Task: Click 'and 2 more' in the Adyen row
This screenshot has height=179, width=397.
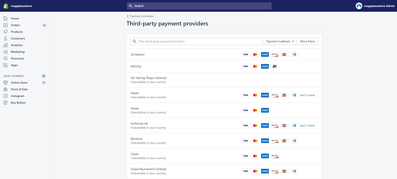Action: click(x=307, y=95)
